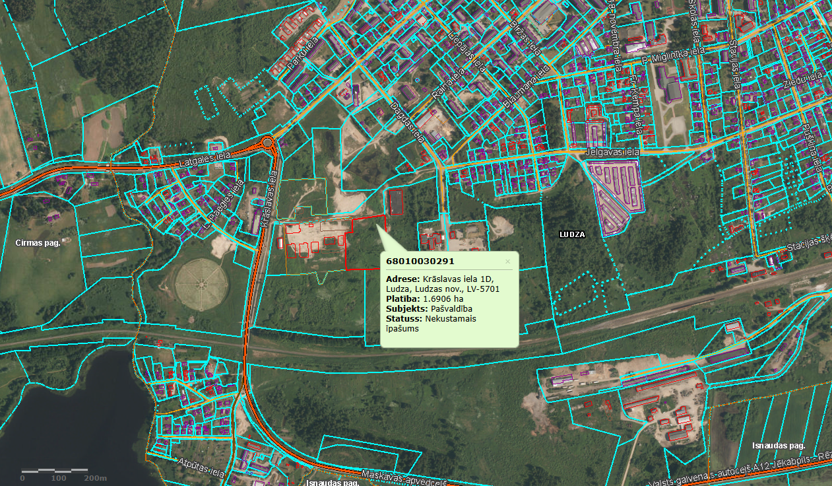
Task: Click the Parku iela street label
Action: 303,54
